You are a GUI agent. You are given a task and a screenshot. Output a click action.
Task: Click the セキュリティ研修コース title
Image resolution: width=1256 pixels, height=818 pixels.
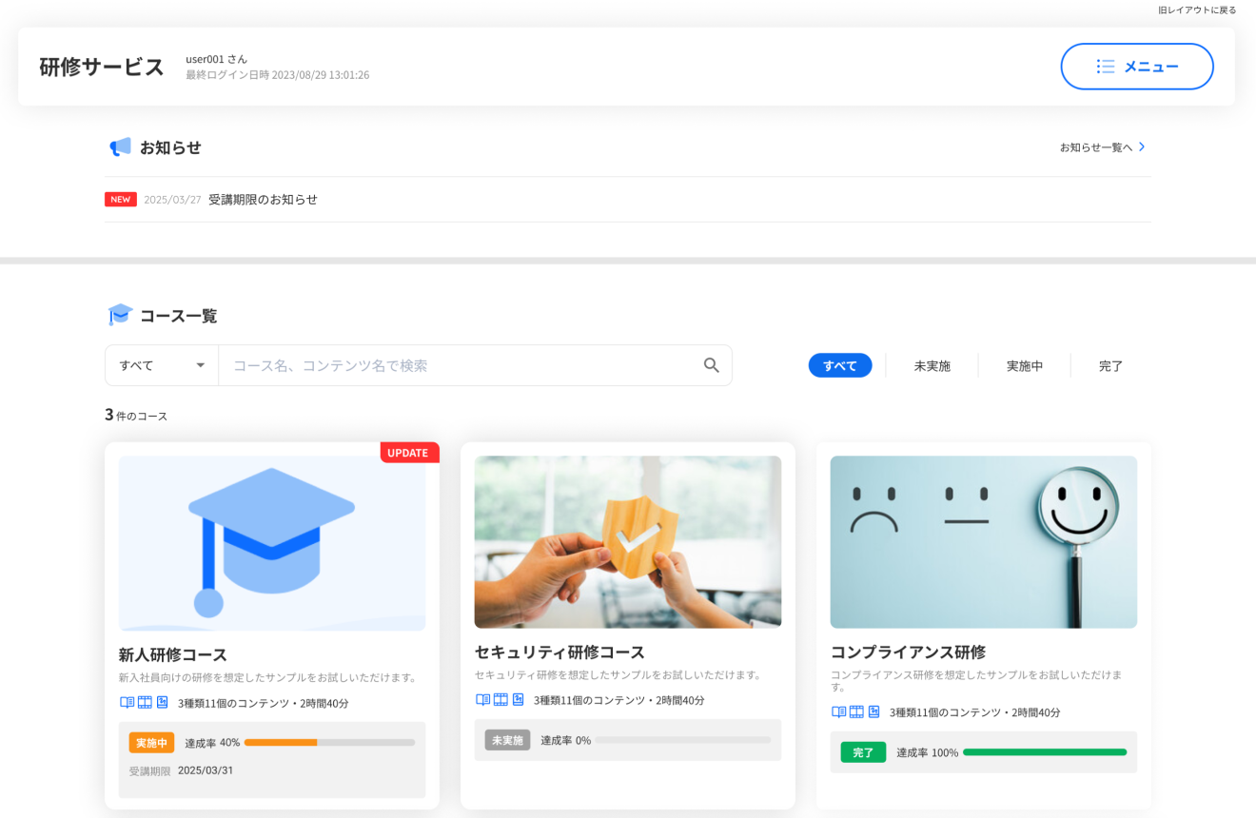559,652
